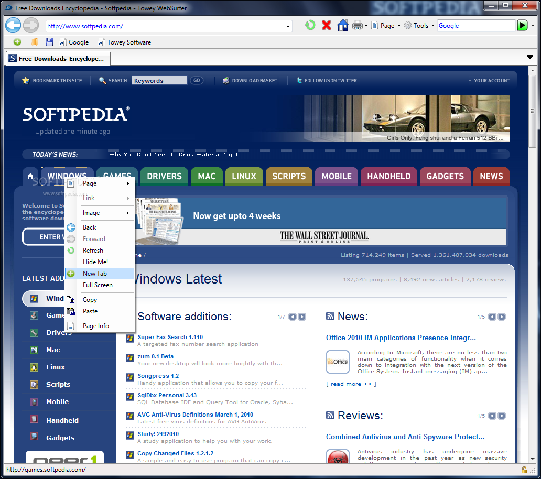
Task: Select Handheld in the left sidebar
Action: pyautogui.click(x=62, y=420)
